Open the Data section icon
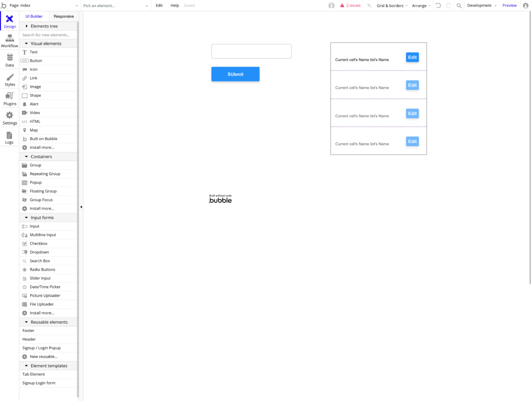 pyautogui.click(x=9, y=60)
